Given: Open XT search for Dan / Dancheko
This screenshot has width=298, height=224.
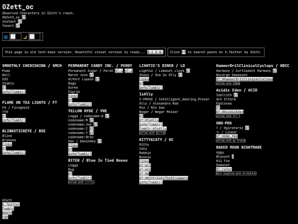Looking at the screenshot, I should 99,141.
